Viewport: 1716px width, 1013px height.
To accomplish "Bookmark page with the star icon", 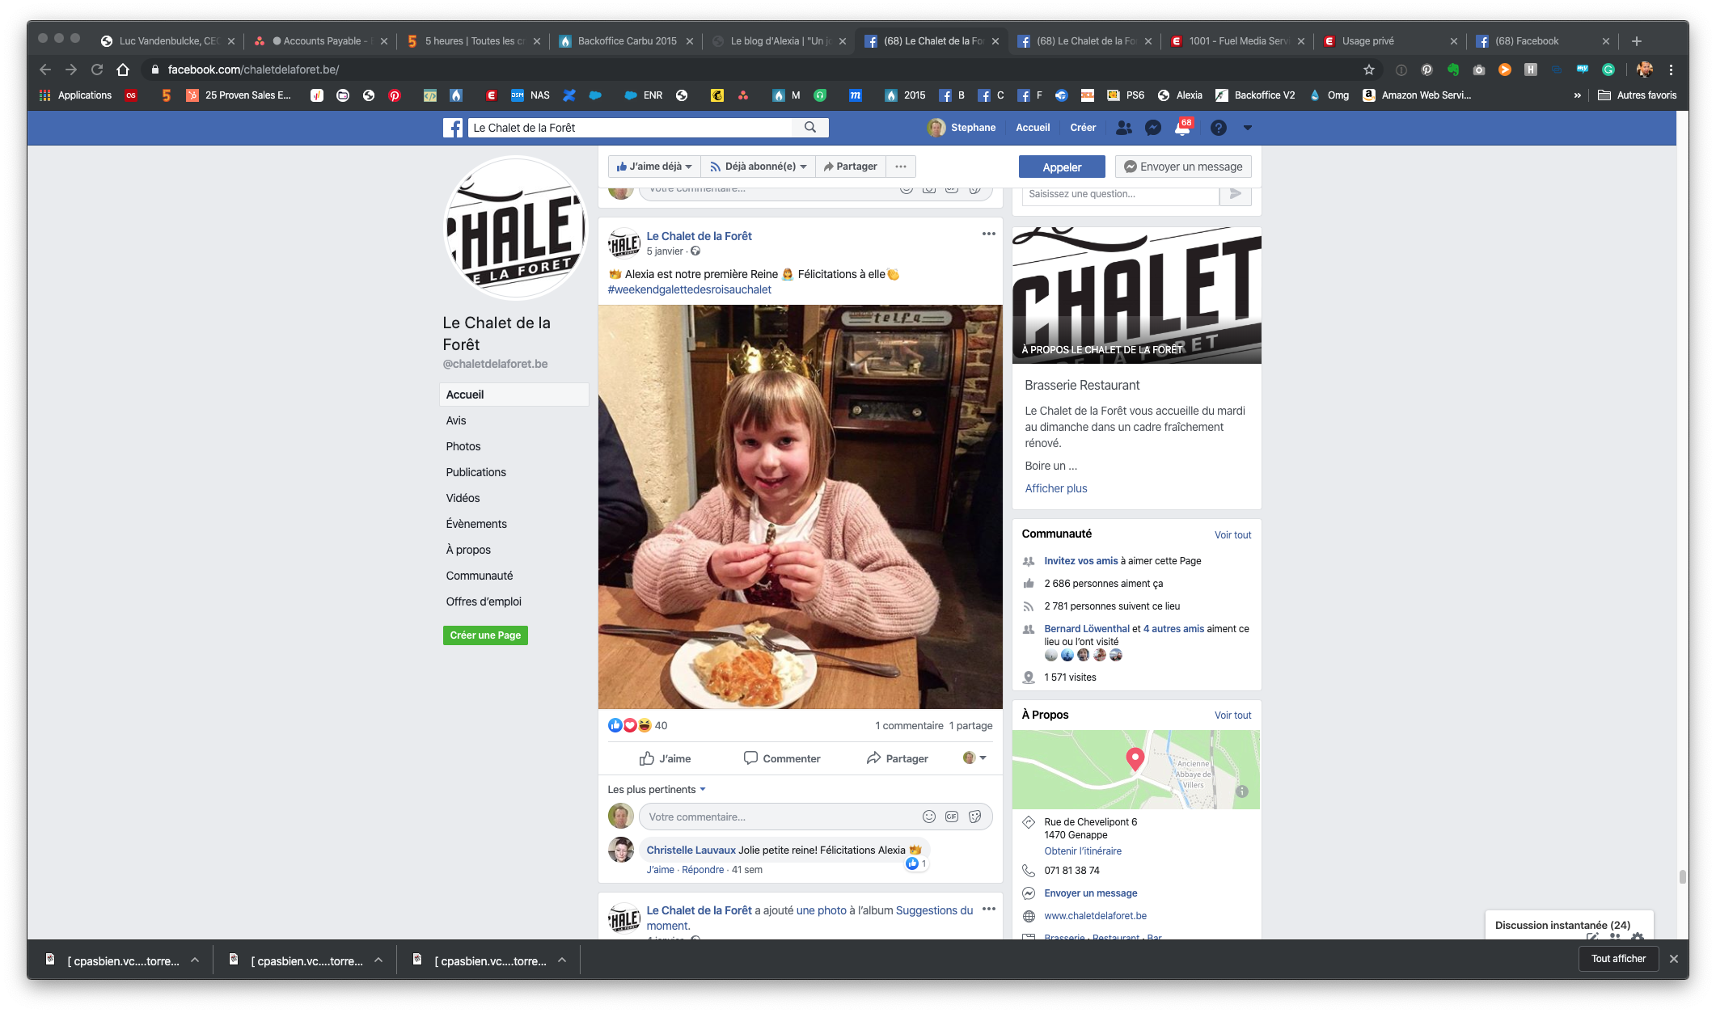I will click(1369, 70).
